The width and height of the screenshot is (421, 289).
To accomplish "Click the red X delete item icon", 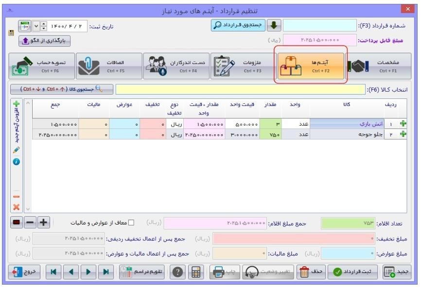I will [17, 207].
